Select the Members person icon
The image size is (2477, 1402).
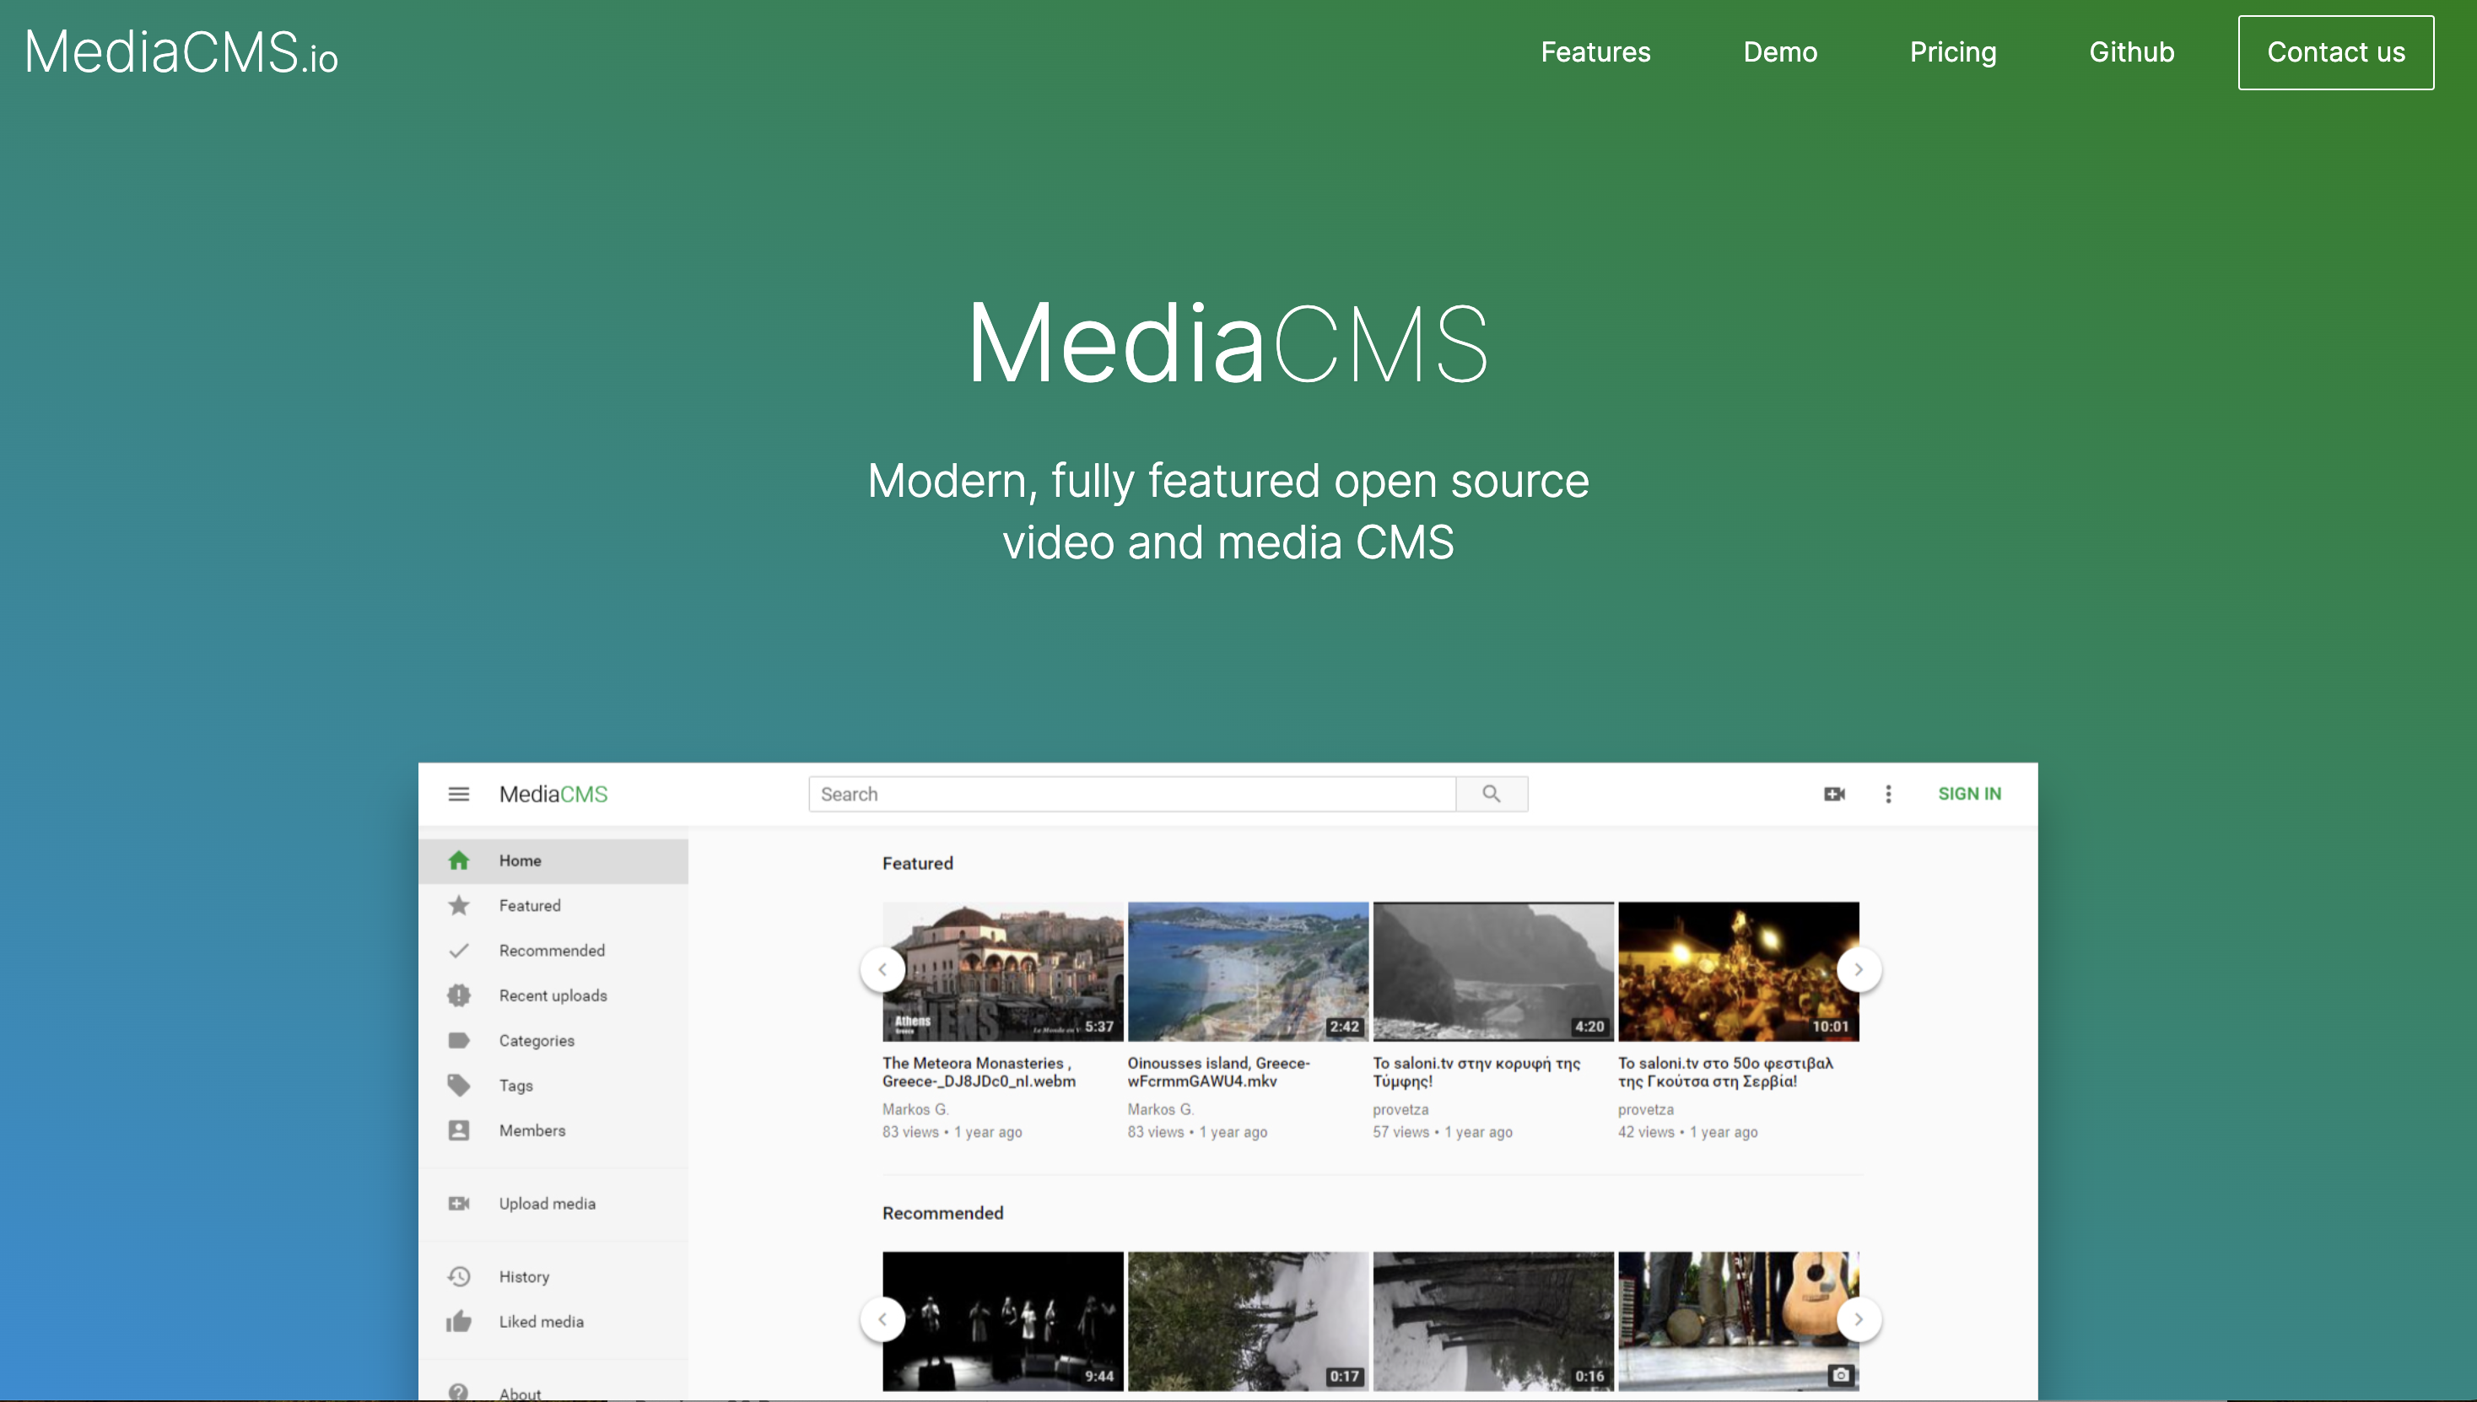pos(460,1130)
